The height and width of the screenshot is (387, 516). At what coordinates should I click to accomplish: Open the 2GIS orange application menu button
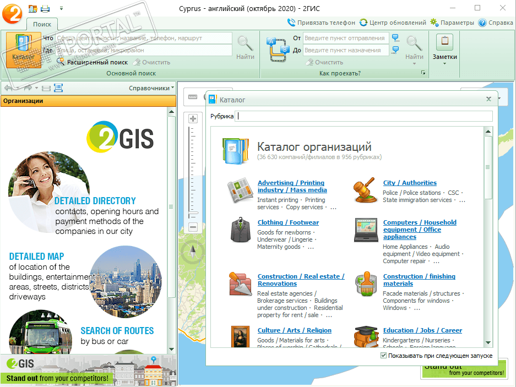pos(12,13)
